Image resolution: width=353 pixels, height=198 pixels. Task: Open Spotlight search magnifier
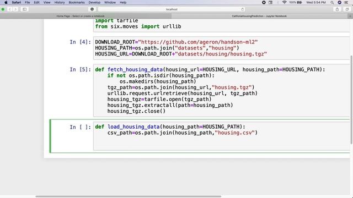[x=332, y=2]
